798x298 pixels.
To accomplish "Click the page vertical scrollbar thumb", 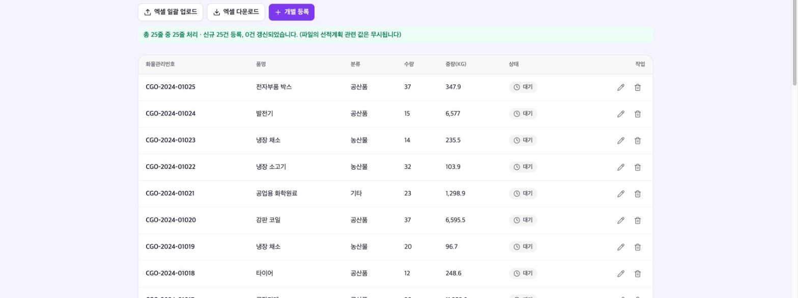I will click(x=794, y=43).
